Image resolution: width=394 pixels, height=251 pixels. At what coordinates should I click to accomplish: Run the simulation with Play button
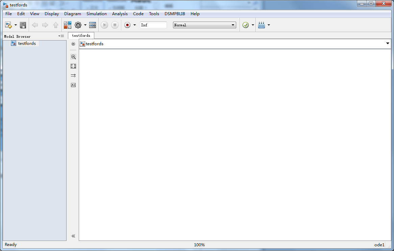[104, 25]
